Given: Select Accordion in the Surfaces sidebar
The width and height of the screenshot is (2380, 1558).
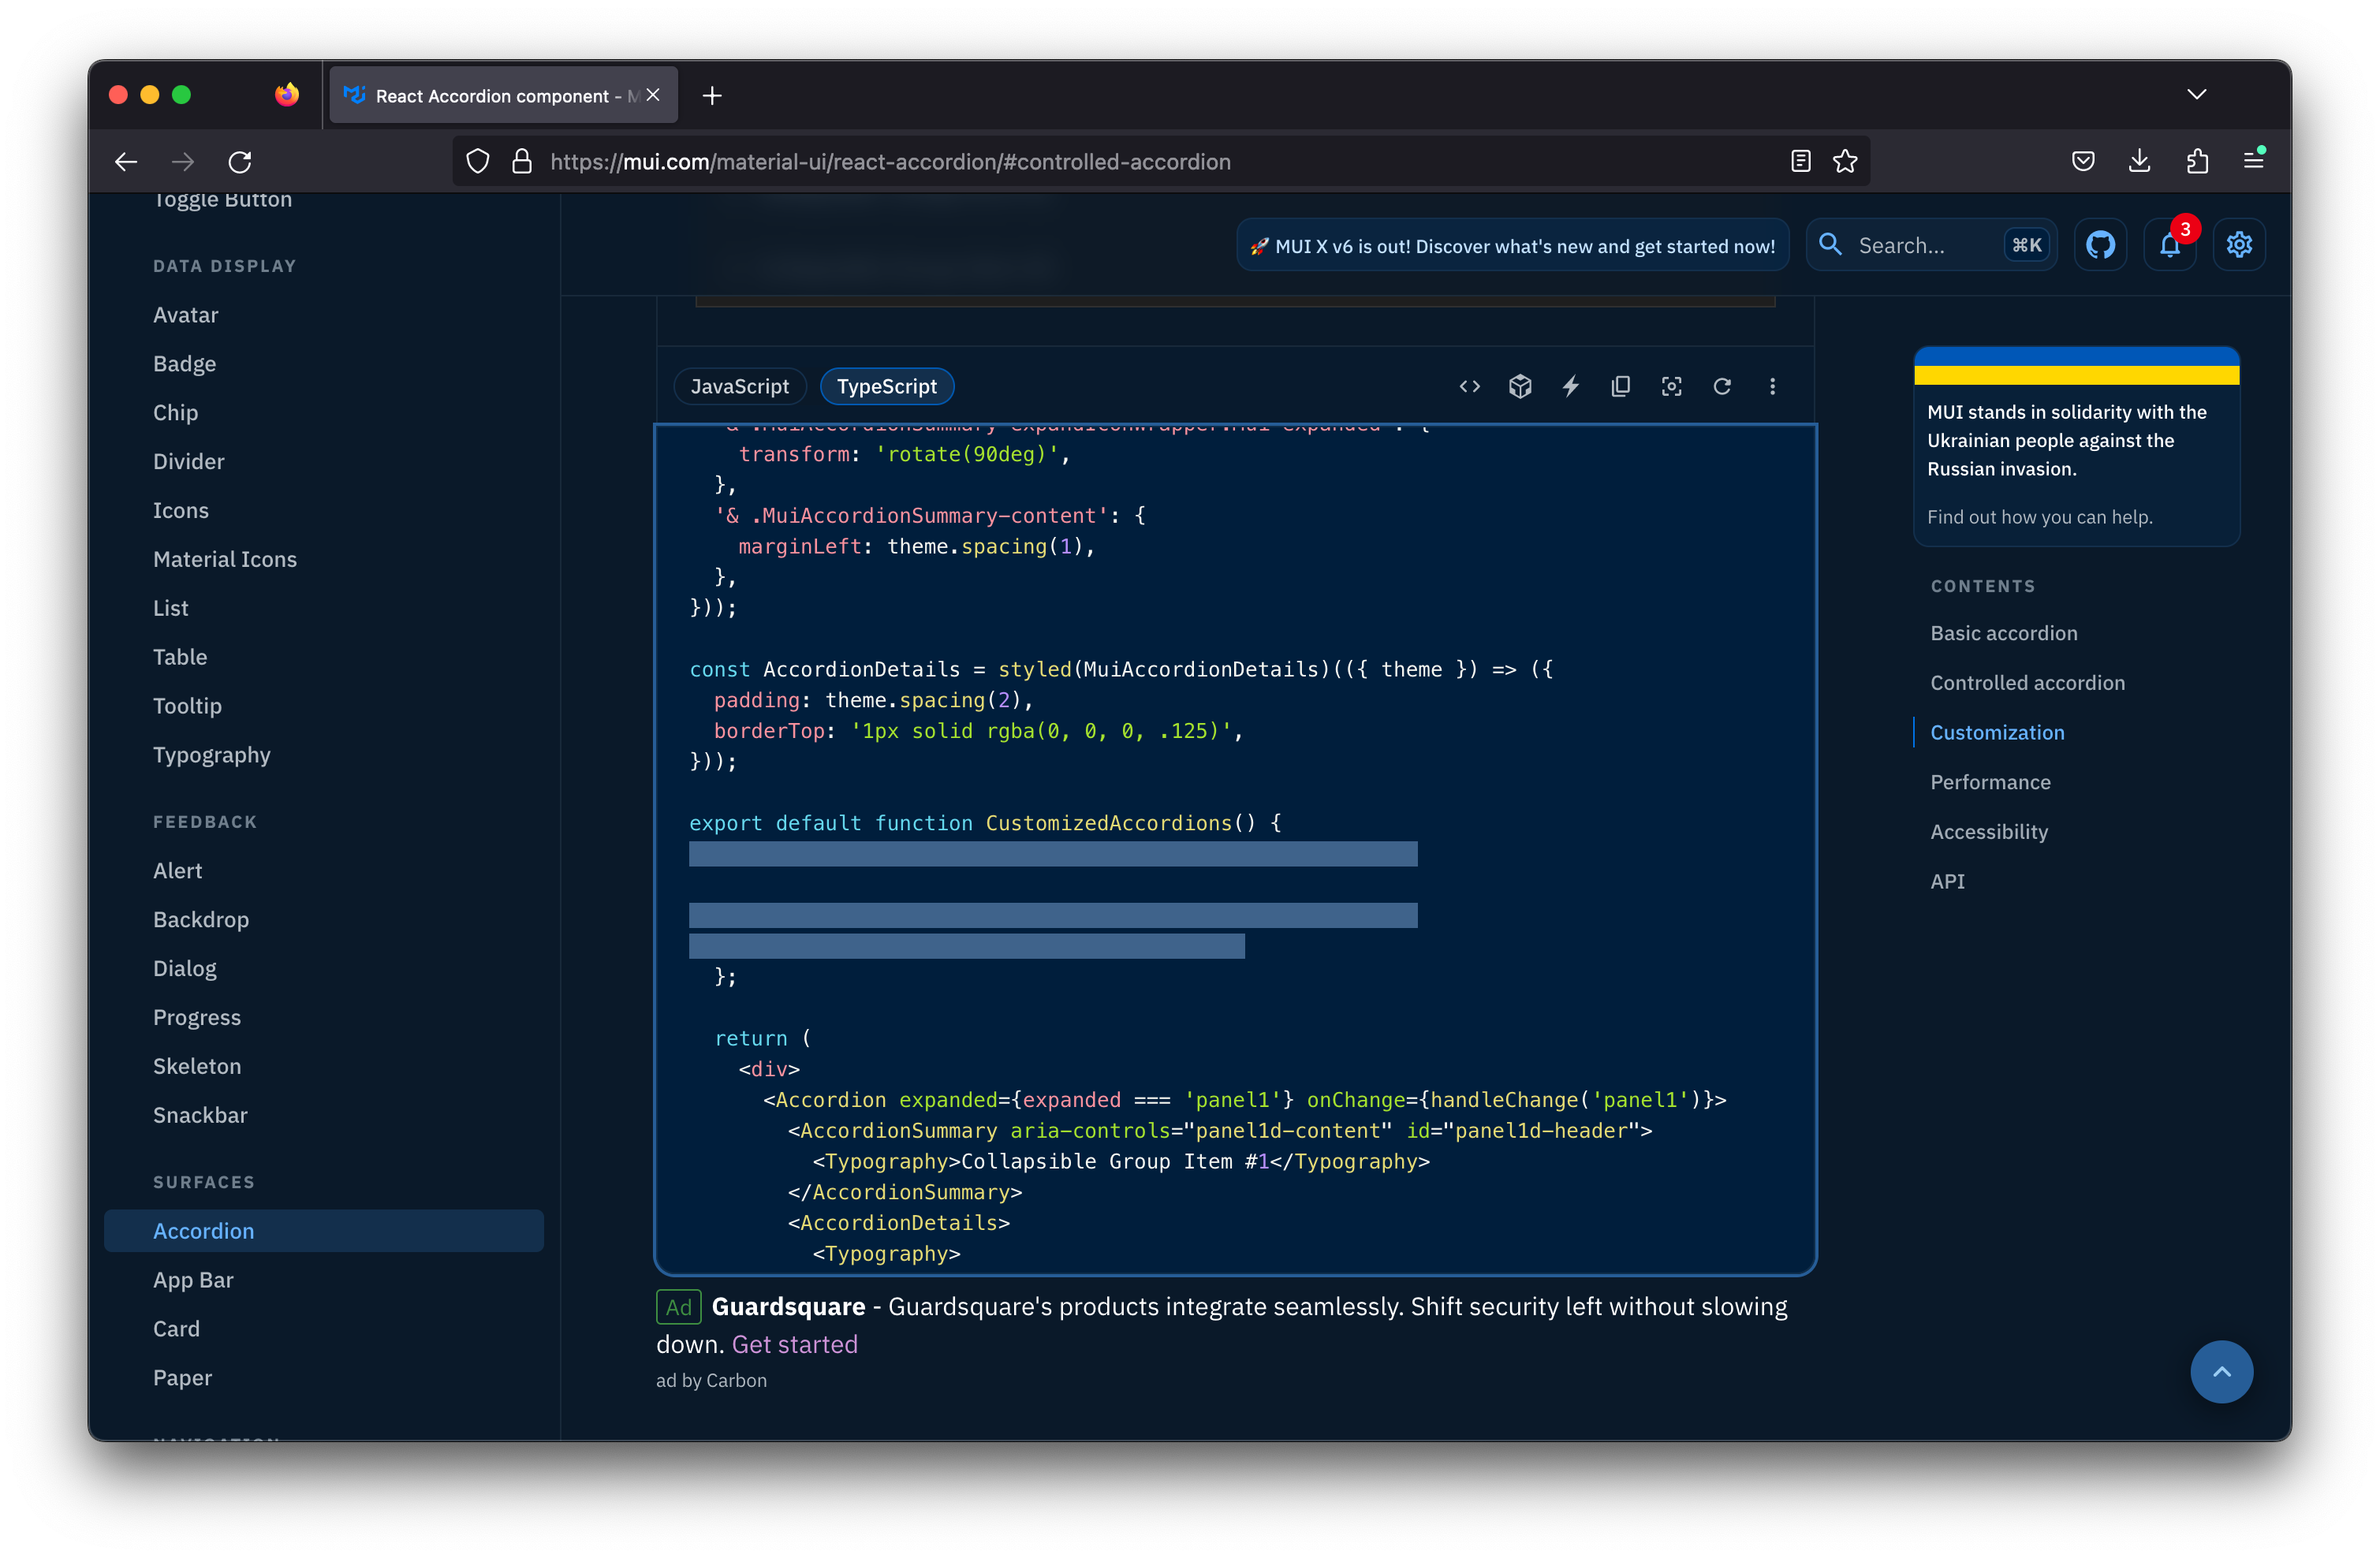Looking at the screenshot, I should coord(203,1231).
